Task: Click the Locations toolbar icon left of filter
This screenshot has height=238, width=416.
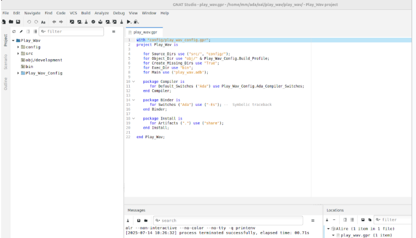Action: tap(370, 220)
